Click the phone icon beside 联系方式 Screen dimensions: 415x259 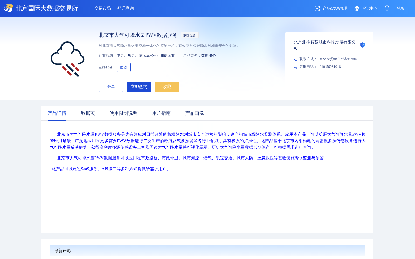(295, 59)
